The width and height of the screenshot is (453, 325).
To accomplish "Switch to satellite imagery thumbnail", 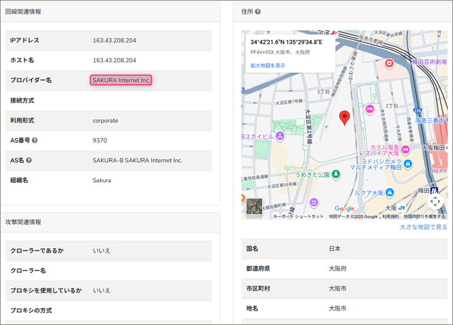I will (254, 208).
